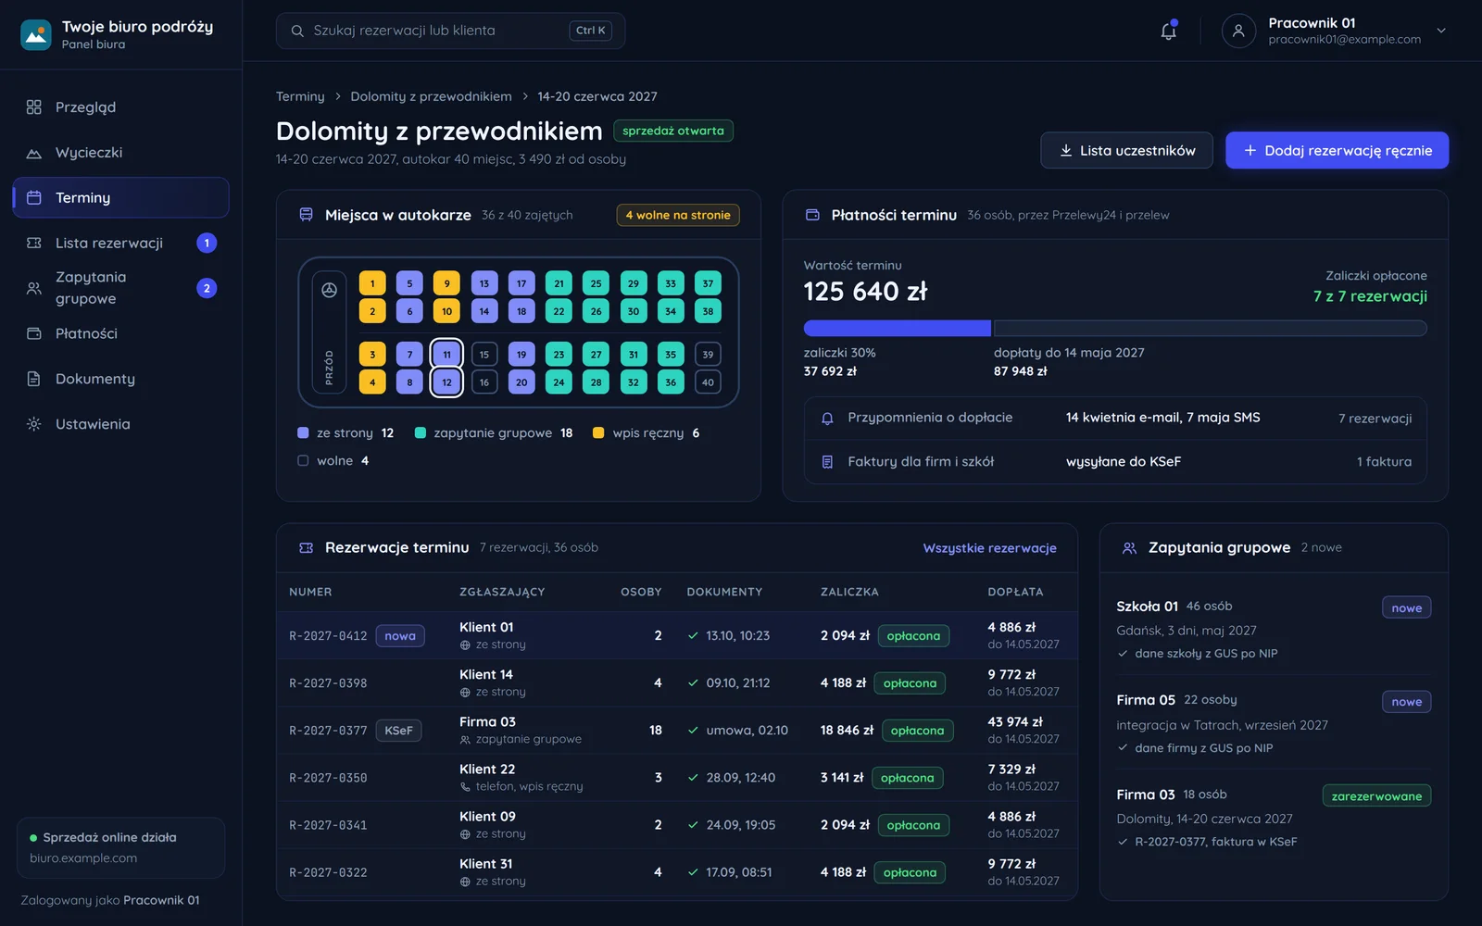Screen dimensions: 1482x926
Task: Click teal seat 37
Action: 708,283
